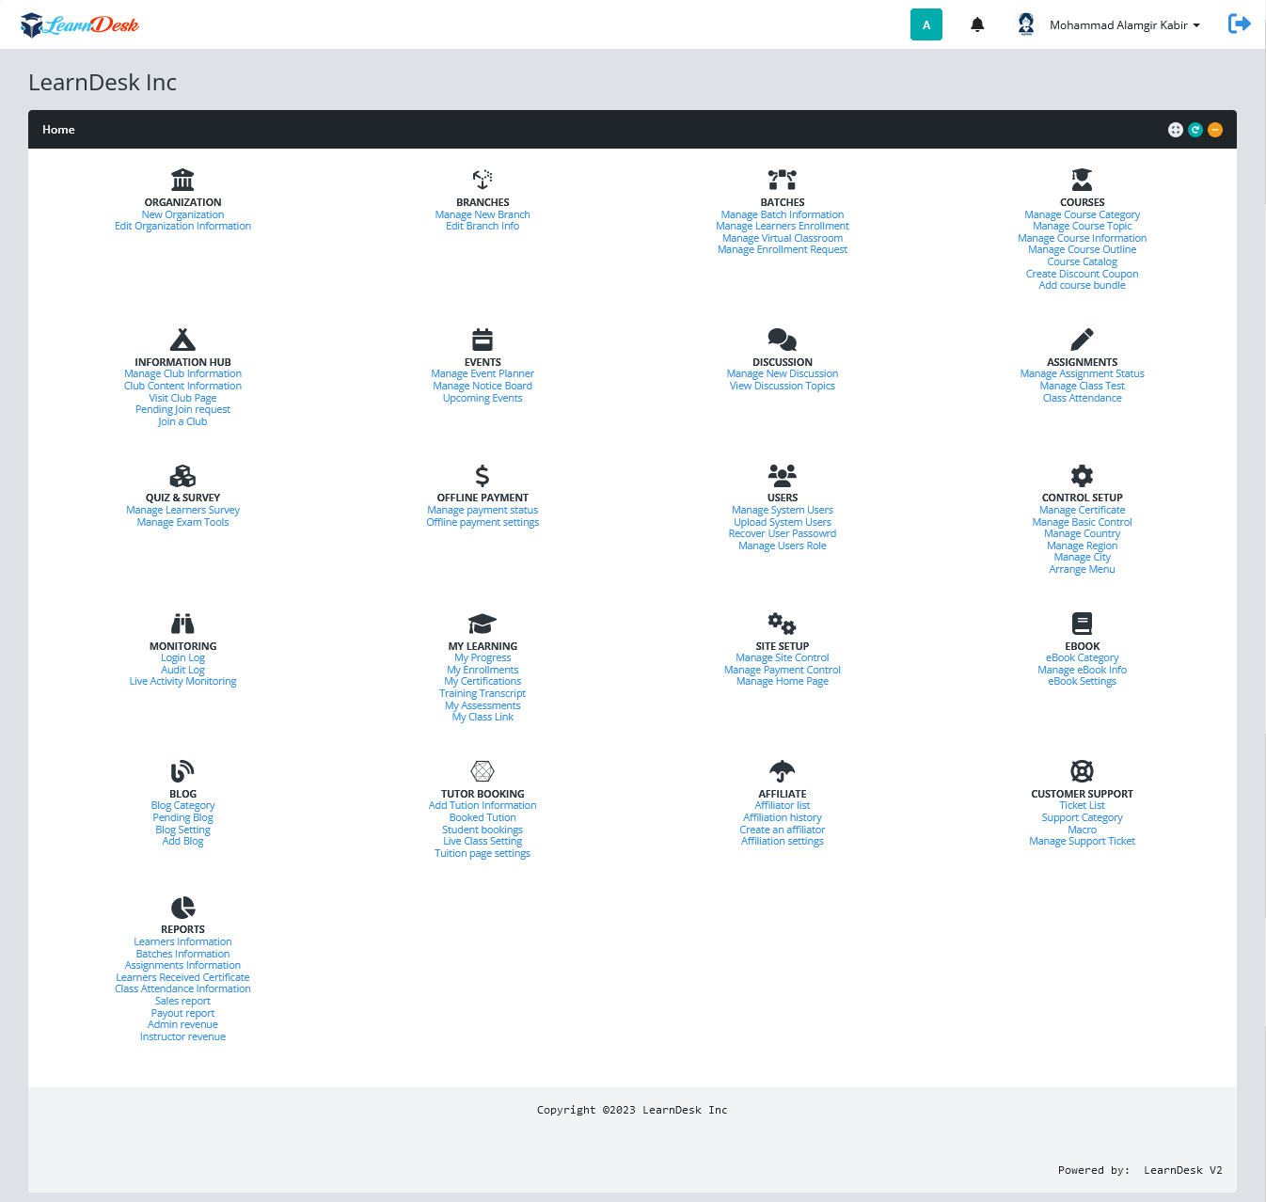Click the Control Setup gear icon
The width and height of the screenshot is (1266, 1202).
pos(1083,475)
